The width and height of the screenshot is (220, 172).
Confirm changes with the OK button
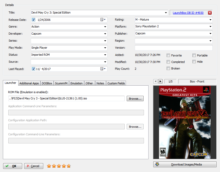click(x=13, y=166)
